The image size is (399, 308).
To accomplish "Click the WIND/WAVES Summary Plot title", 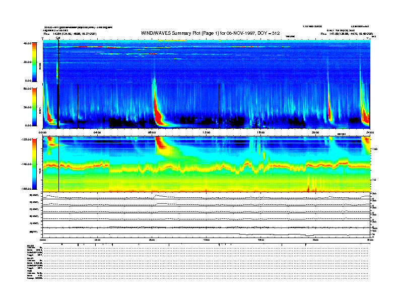I will pyautogui.click(x=210, y=33).
